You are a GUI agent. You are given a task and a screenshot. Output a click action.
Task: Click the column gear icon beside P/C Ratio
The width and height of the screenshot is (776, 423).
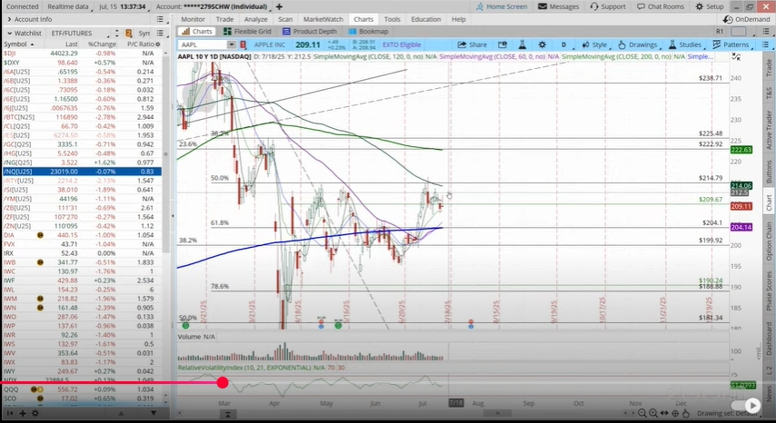click(158, 44)
